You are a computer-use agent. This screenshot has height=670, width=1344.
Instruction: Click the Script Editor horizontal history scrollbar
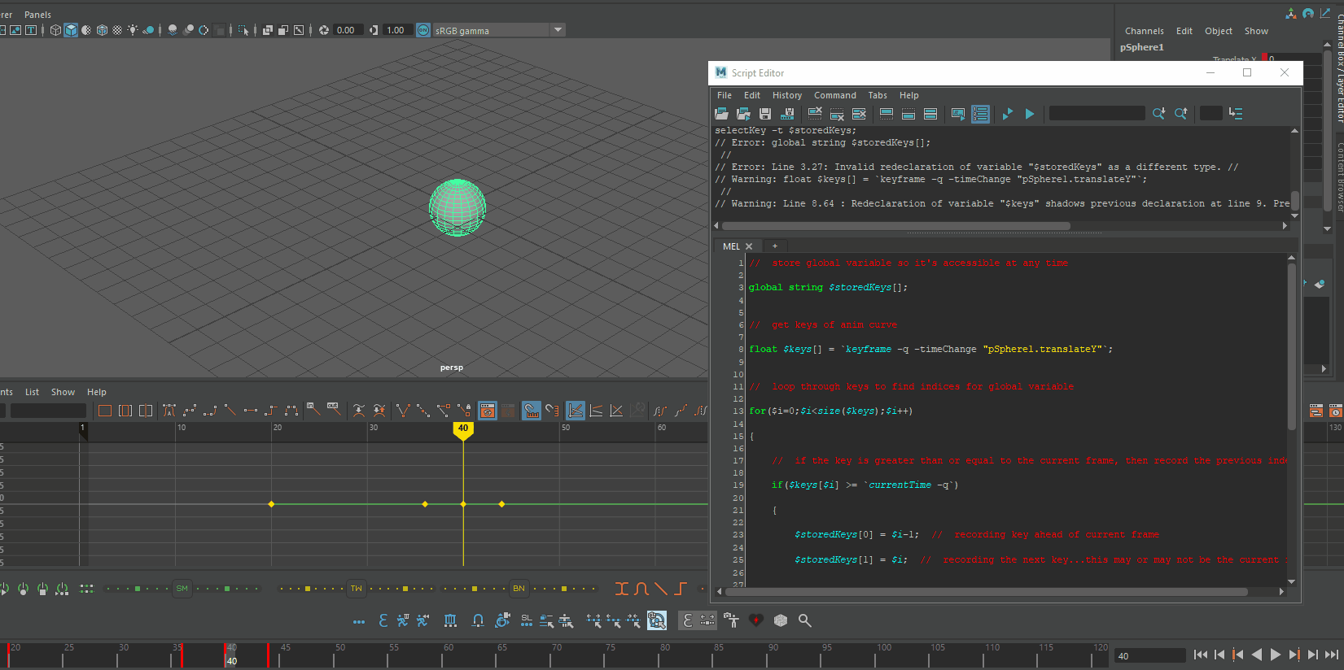[x=895, y=226]
